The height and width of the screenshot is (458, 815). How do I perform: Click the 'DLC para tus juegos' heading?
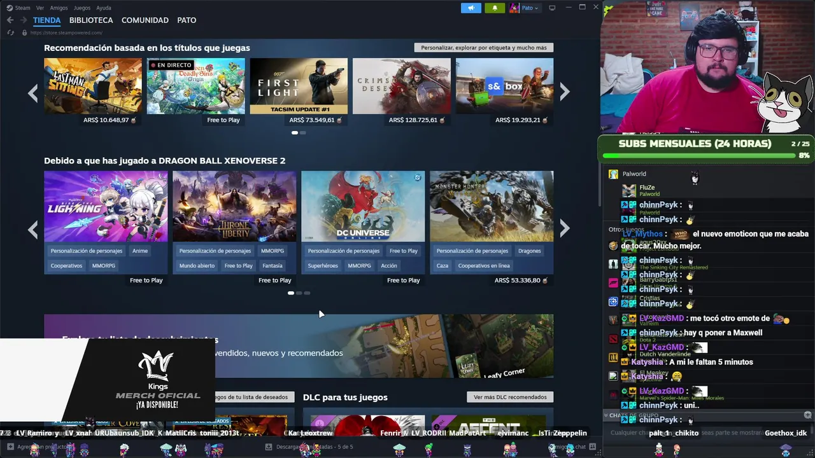[x=345, y=397]
